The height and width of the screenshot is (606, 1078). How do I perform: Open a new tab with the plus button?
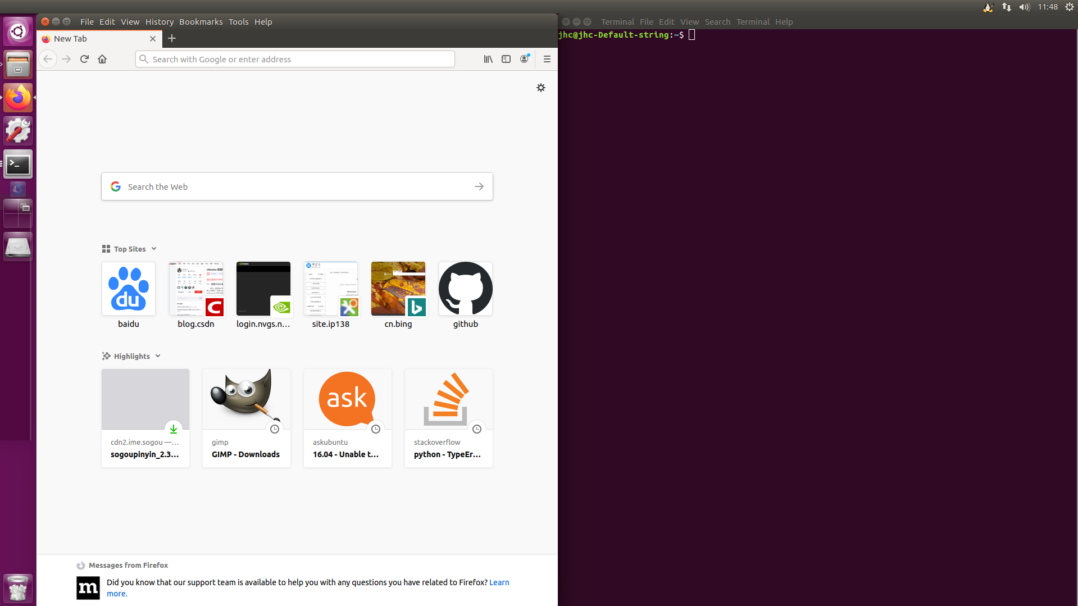[172, 38]
